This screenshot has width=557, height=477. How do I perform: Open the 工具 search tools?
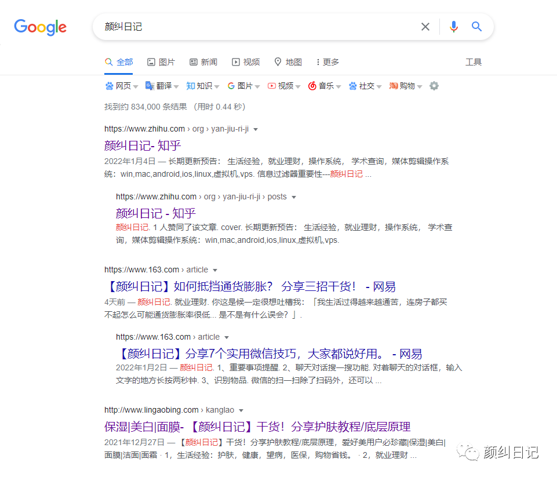pyautogui.click(x=474, y=62)
